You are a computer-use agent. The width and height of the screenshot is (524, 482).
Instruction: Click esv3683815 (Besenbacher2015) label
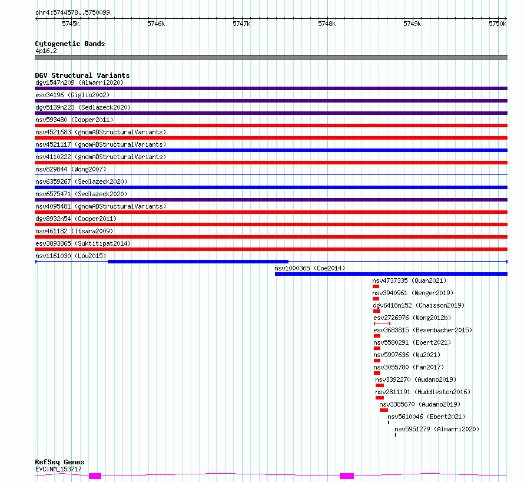(x=423, y=330)
